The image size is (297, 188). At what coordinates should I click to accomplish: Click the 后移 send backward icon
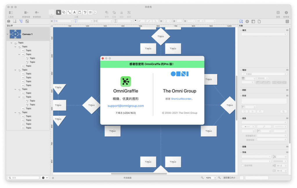click(114, 12)
